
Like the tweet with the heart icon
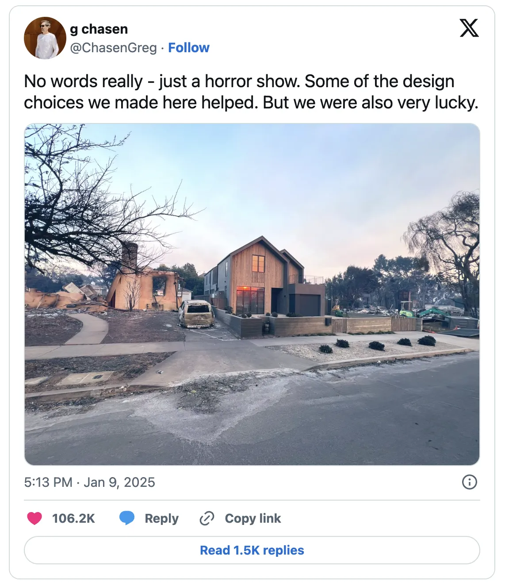coord(34,518)
